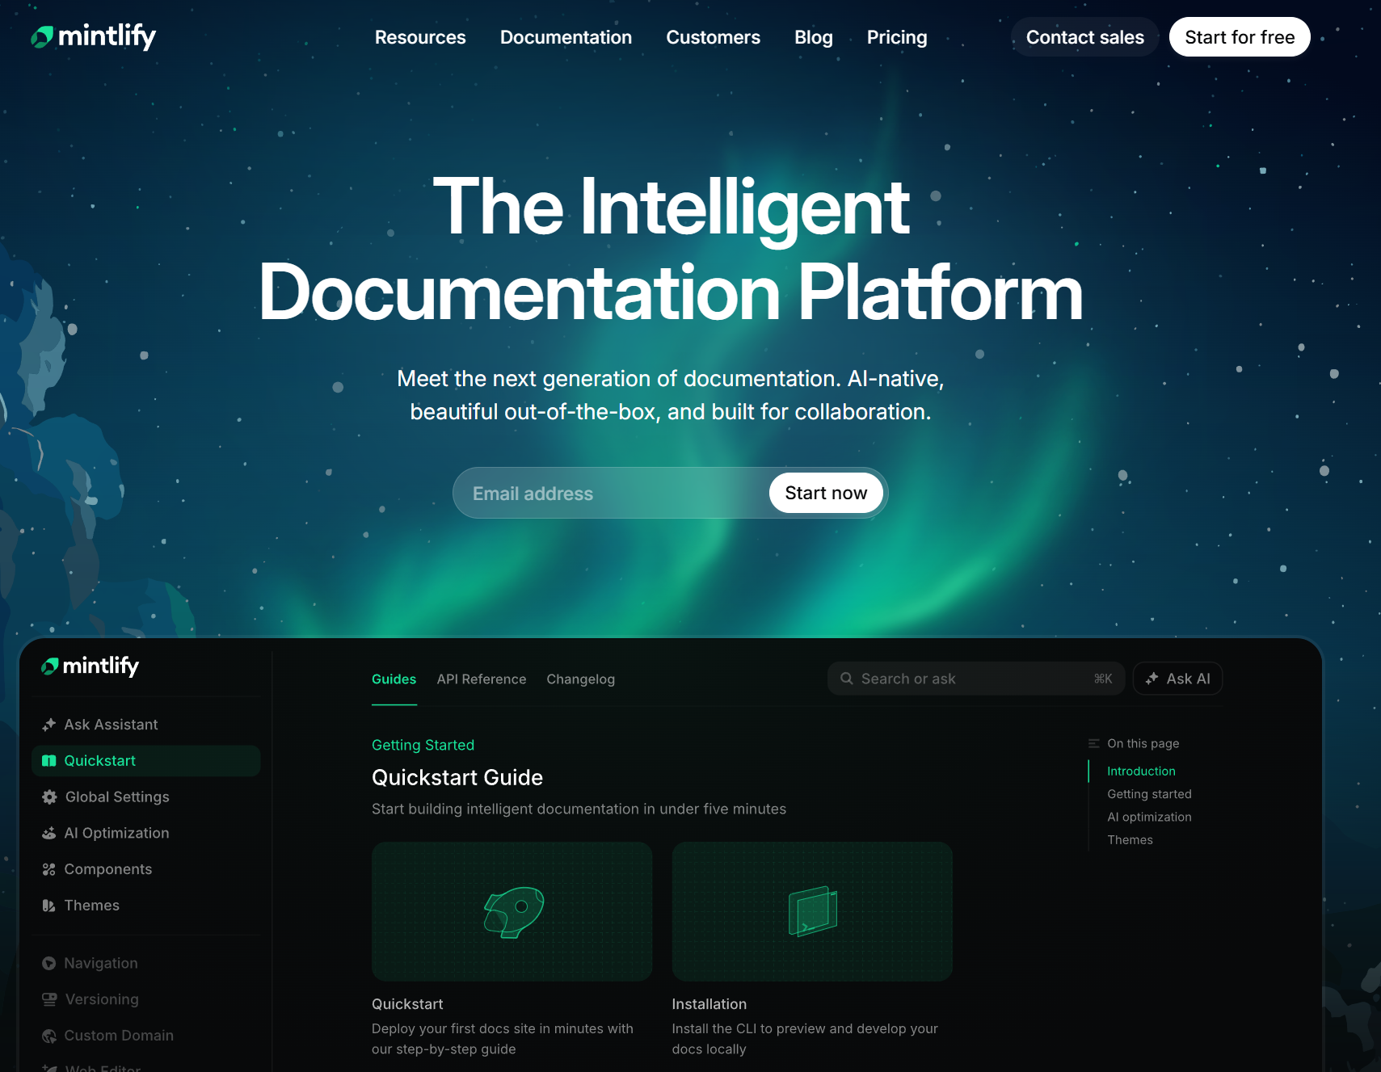Image resolution: width=1381 pixels, height=1072 pixels.
Task: Open Global Settings in sidebar
Action: pos(145,797)
